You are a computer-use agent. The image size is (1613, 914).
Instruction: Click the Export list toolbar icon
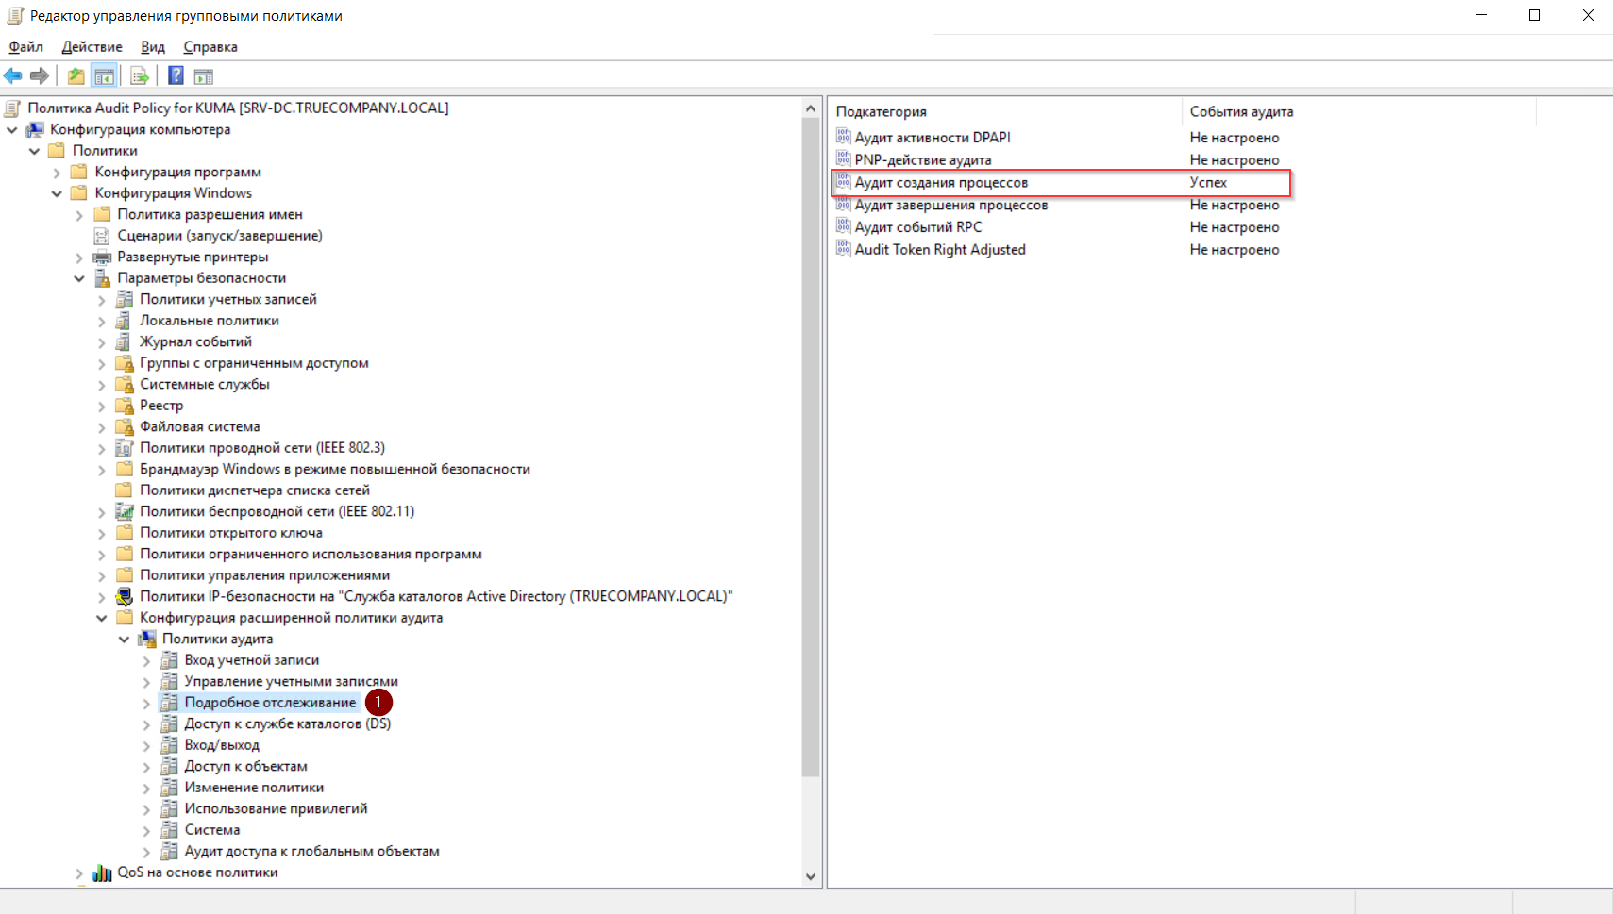pos(140,76)
